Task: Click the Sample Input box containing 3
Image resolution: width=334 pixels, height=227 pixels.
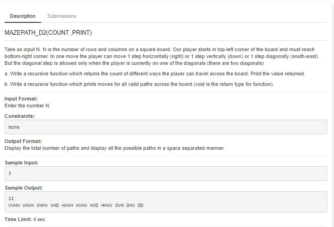Action: click(166, 174)
